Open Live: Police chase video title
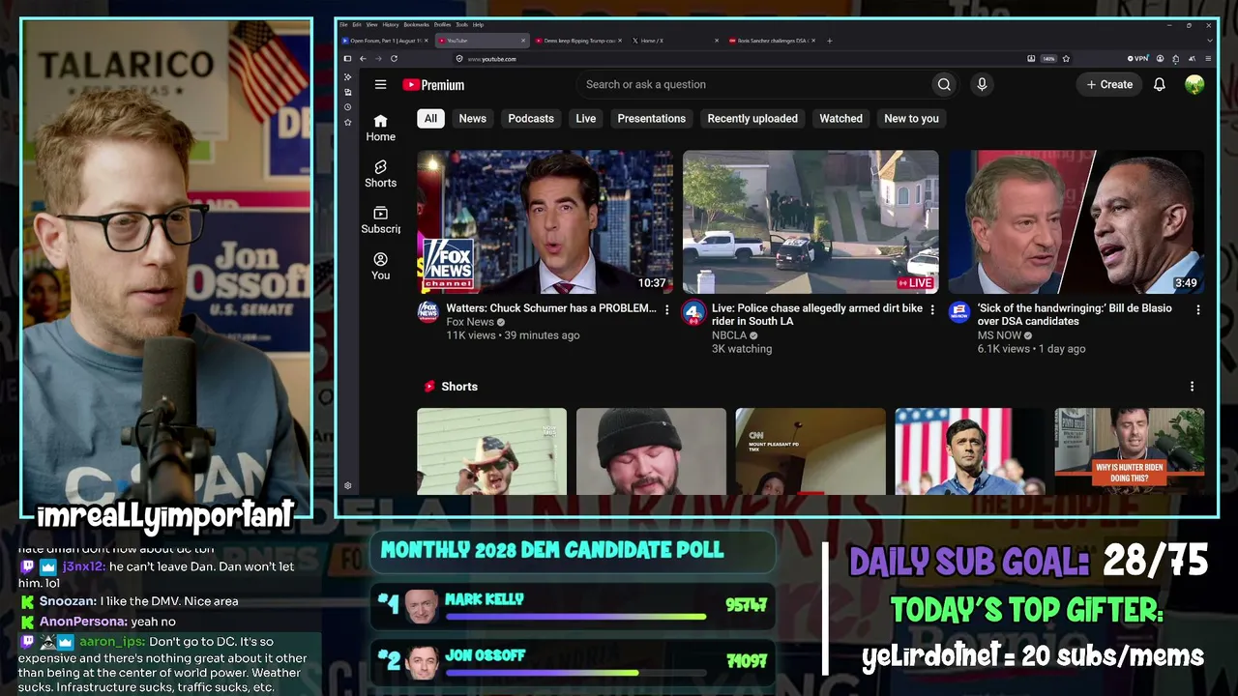Viewport: 1238px width, 696px height. 817,315
